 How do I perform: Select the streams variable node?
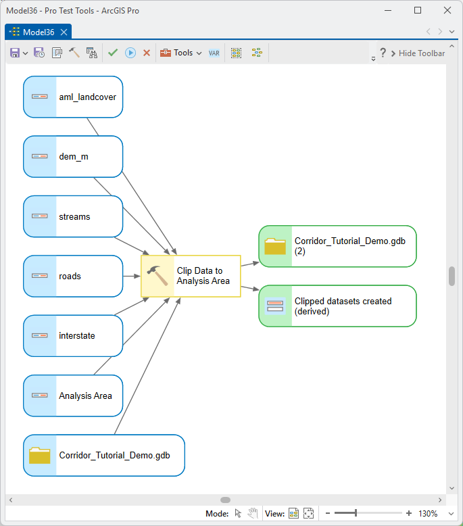73,216
